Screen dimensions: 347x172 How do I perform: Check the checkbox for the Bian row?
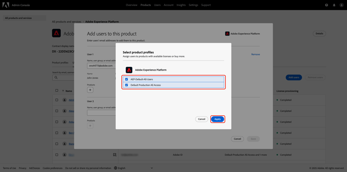(x=57, y=144)
